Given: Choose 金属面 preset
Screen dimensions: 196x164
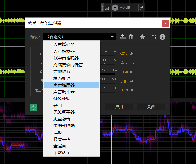Looking at the screenshot, I should [71, 146].
